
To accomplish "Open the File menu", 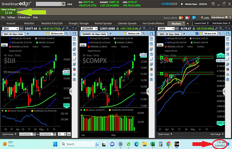I will [x=3, y=17].
